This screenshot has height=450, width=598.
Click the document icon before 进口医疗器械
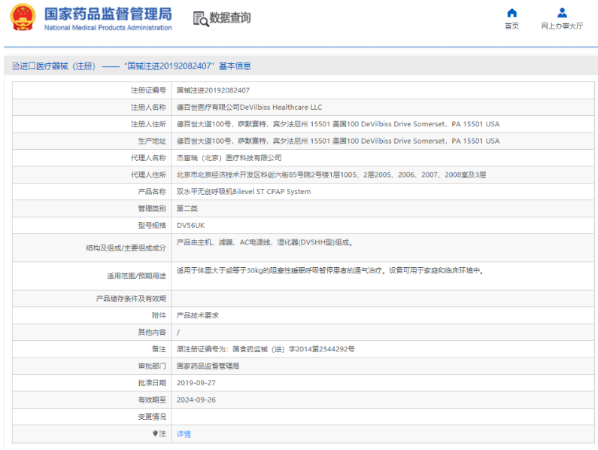coord(16,66)
